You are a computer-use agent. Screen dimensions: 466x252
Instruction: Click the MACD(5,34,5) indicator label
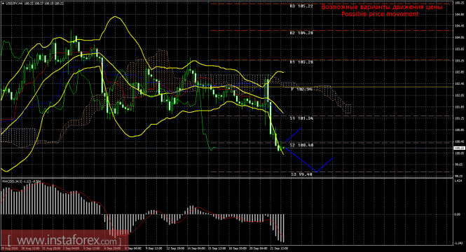point(12,181)
